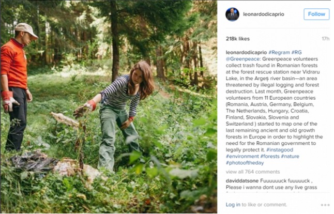Select the #nature hashtag
Image resolution: width=334 pixels, height=214 pixels.
click(290, 156)
